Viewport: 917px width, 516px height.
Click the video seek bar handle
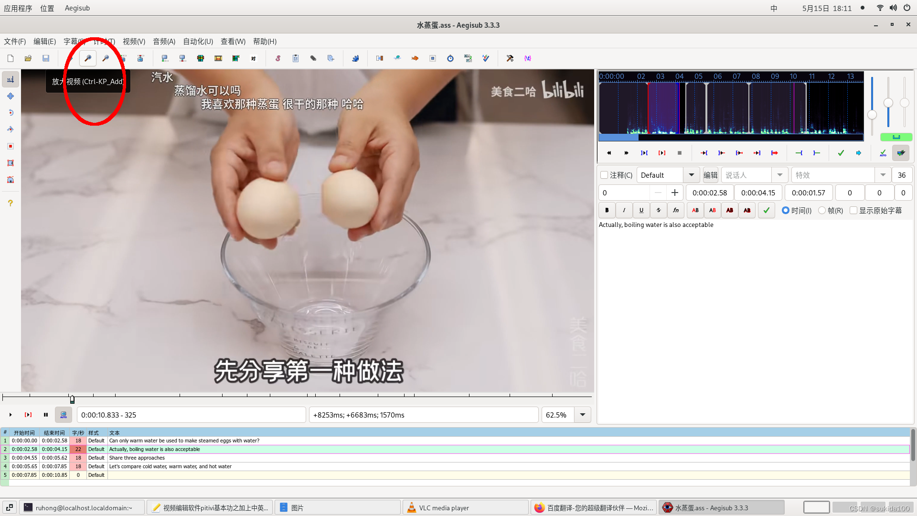pos(72,399)
